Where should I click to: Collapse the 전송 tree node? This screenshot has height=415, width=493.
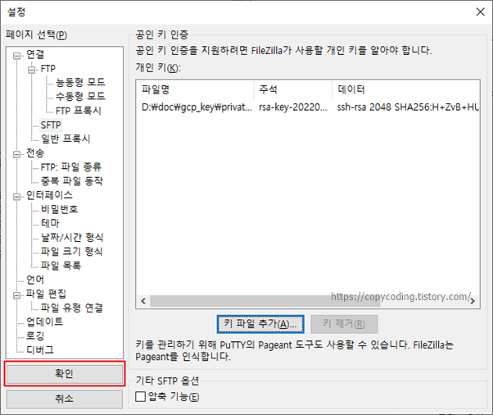(x=16, y=154)
